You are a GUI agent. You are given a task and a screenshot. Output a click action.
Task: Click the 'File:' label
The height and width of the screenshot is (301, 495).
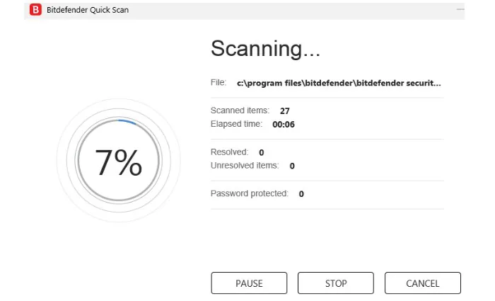pos(219,83)
